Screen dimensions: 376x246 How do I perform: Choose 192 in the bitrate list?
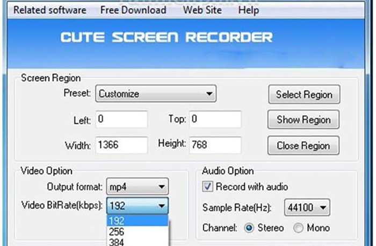(x=138, y=221)
